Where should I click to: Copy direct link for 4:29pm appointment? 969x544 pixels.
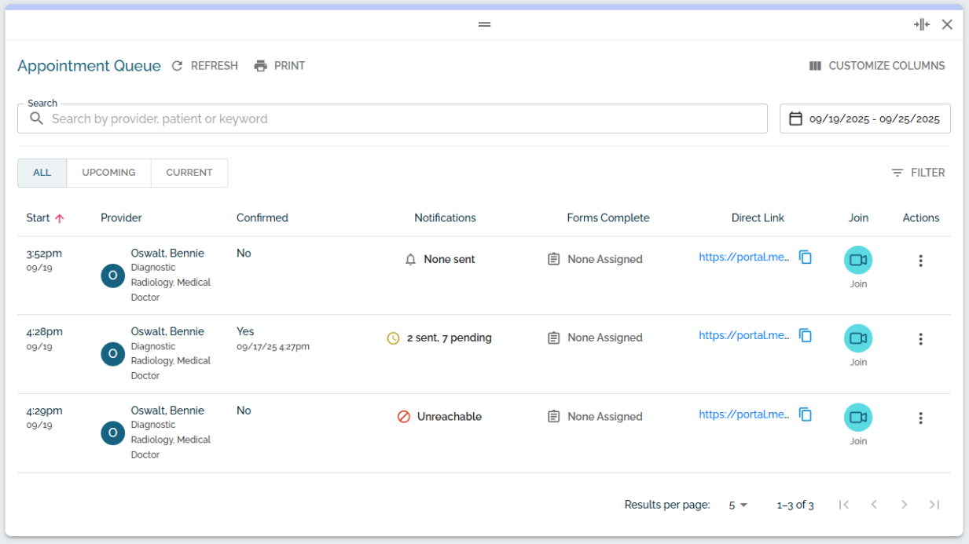tap(806, 414)
